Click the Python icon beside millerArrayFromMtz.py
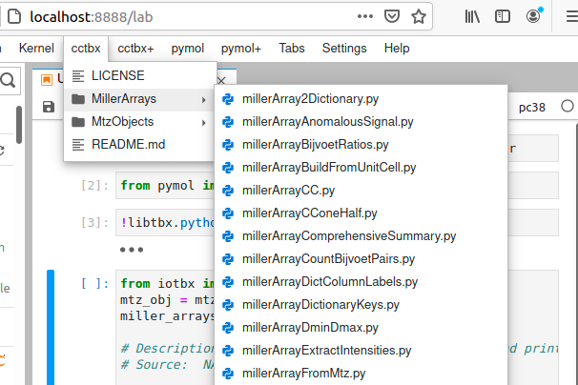Screen dimensions: 578x385 click(x=228, y=374)
